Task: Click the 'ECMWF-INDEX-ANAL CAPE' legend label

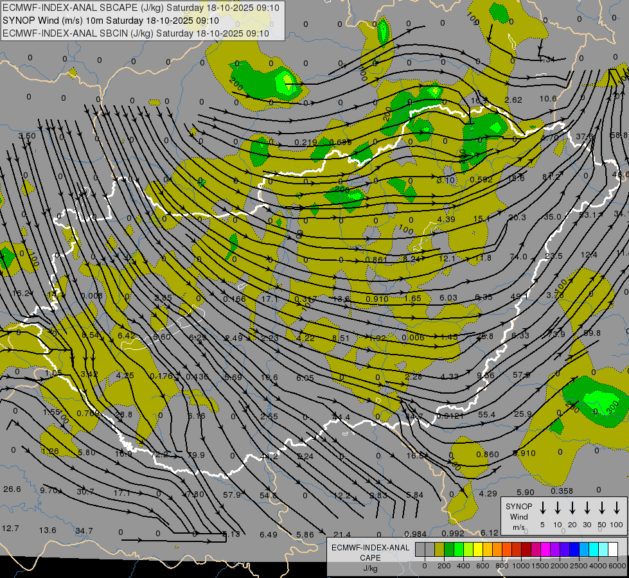Action: [370, 553]
